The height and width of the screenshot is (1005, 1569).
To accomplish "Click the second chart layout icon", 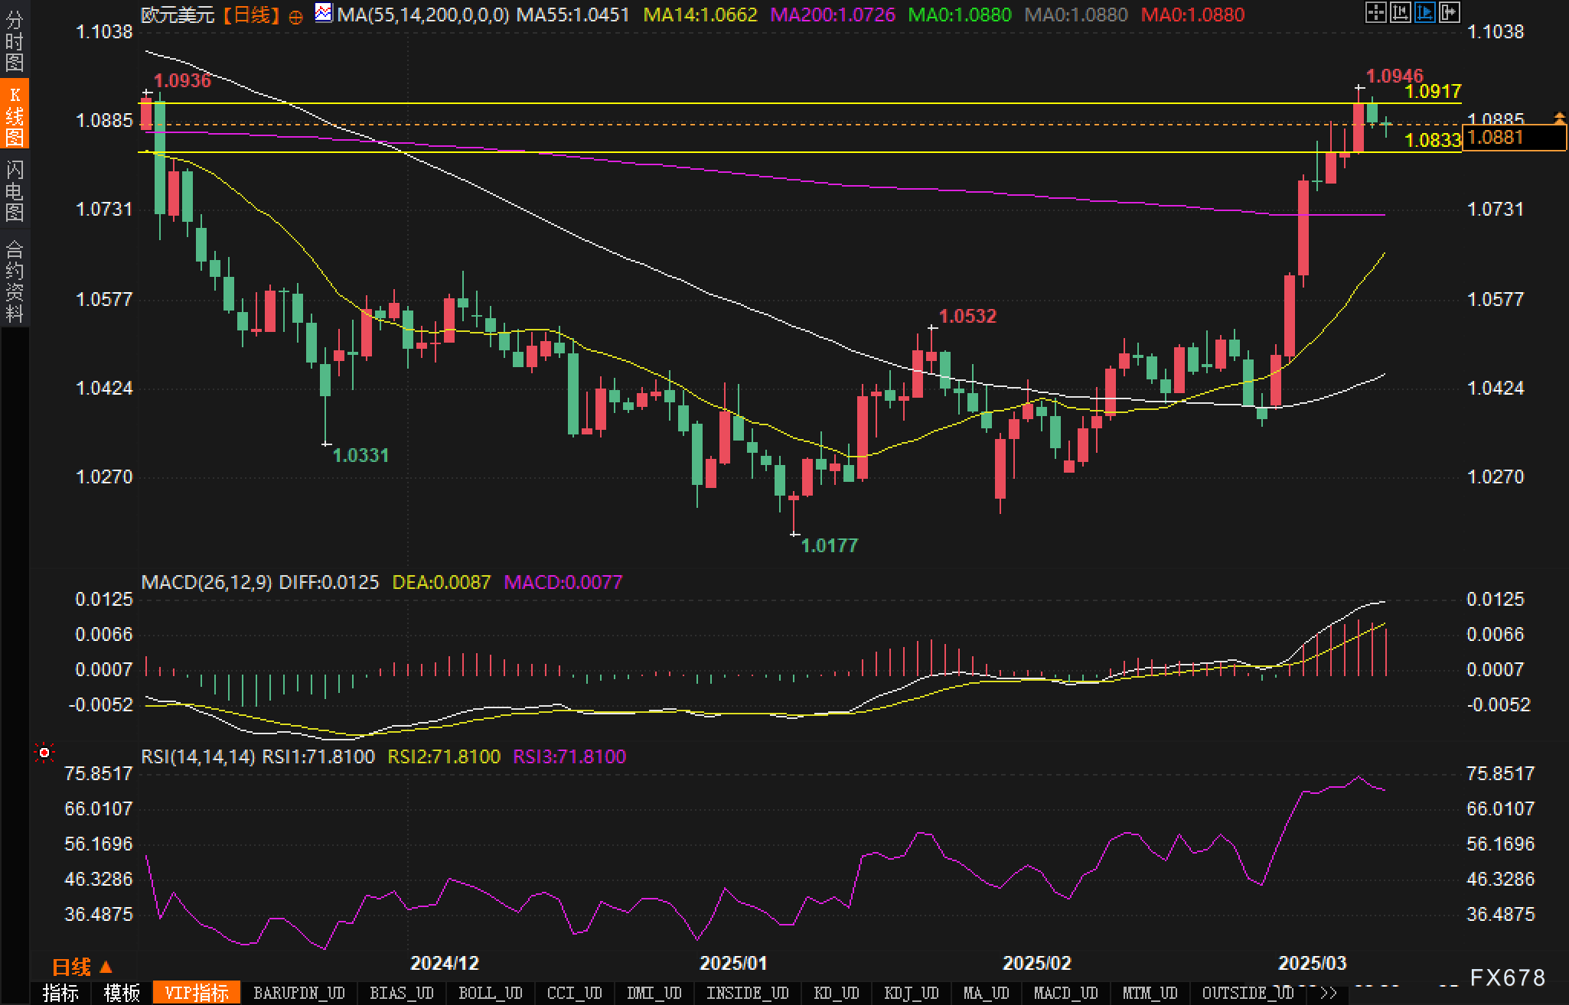I will click(x=1400, y=12).
